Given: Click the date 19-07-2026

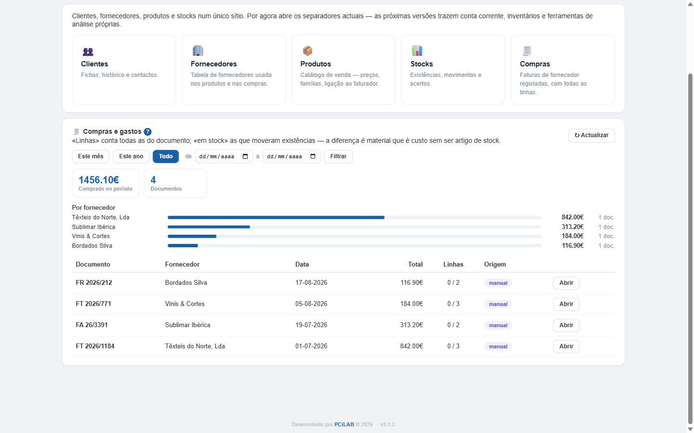Looking at the screenshot, I should [311, 325].
